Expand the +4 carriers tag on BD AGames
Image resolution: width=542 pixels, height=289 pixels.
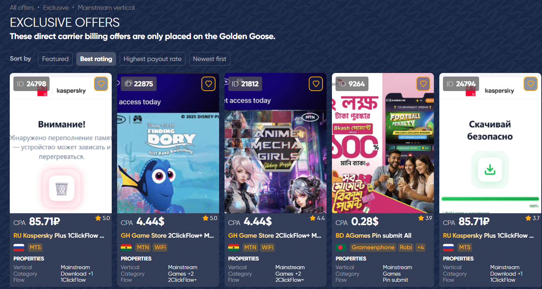click(421, 247)
